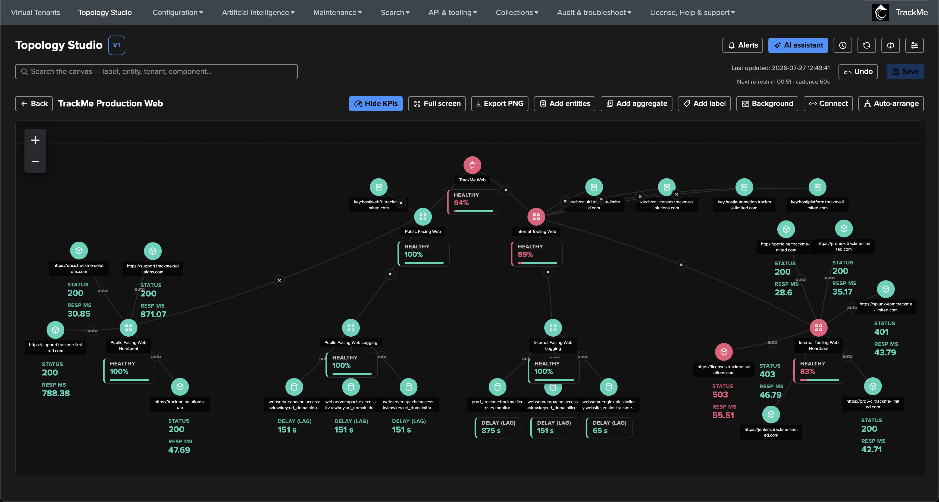Click the Public Facing Web Logging node
This screenshot has height=502, width=939.
pos(351,327)
